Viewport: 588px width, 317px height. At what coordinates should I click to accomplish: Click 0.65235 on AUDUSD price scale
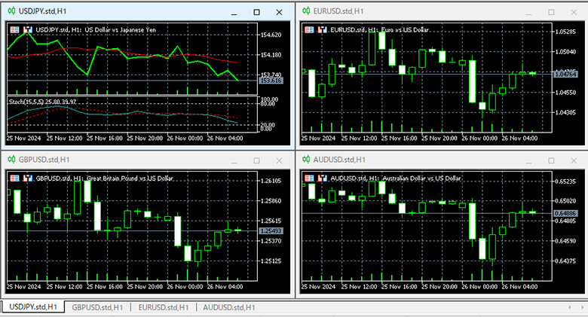pyautogui.click(x=565, y=181)
